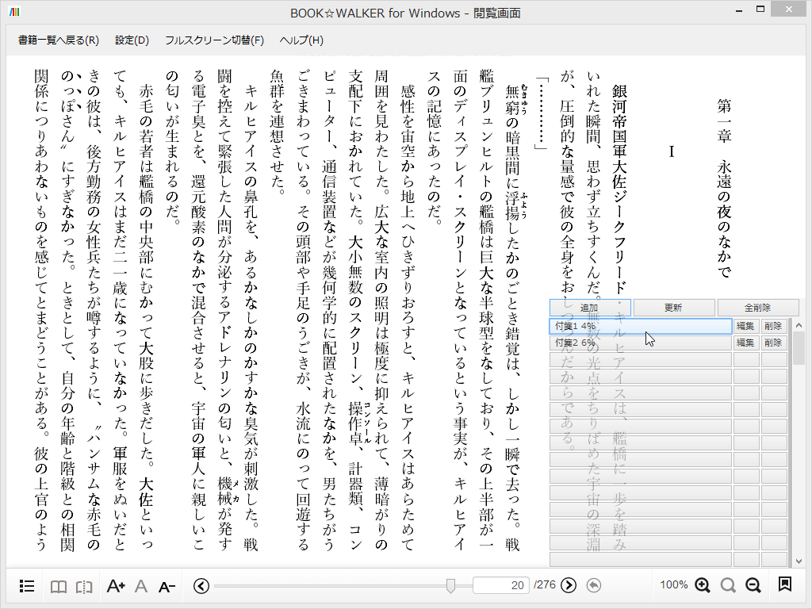Open the table of contents icon

click(26, 585)
